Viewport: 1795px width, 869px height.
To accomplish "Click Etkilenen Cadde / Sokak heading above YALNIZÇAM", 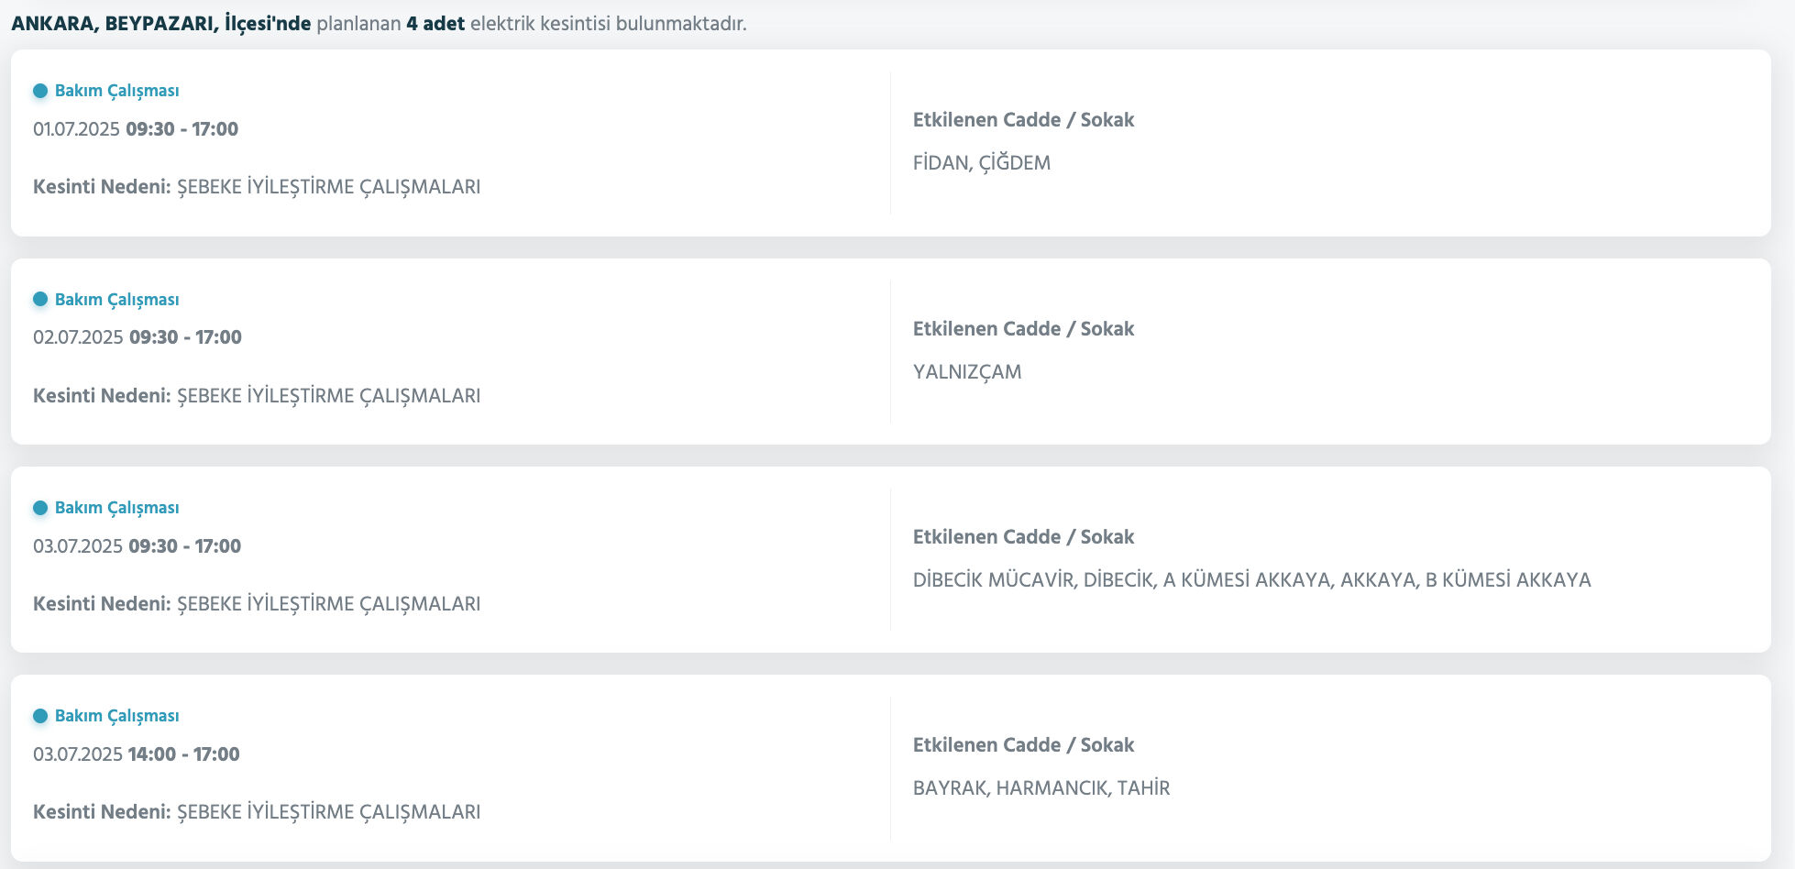I will [x=1023, y=329].
